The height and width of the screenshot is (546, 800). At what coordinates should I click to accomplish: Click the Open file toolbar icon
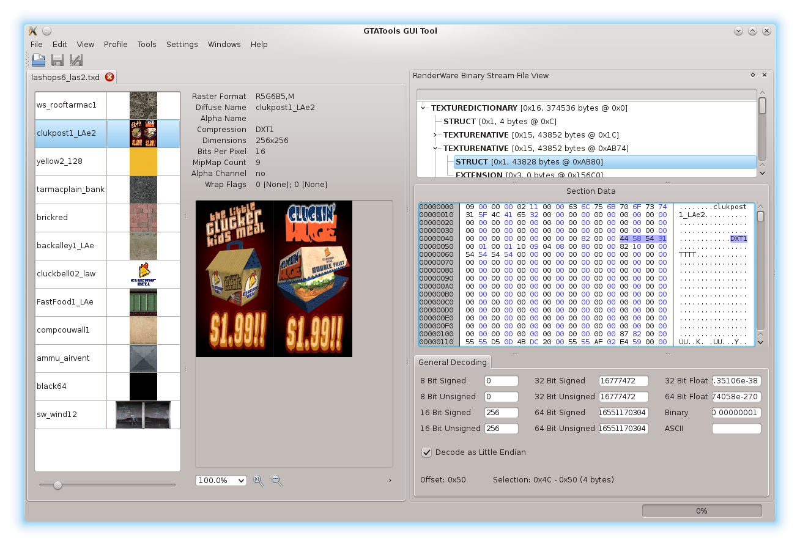39,60
